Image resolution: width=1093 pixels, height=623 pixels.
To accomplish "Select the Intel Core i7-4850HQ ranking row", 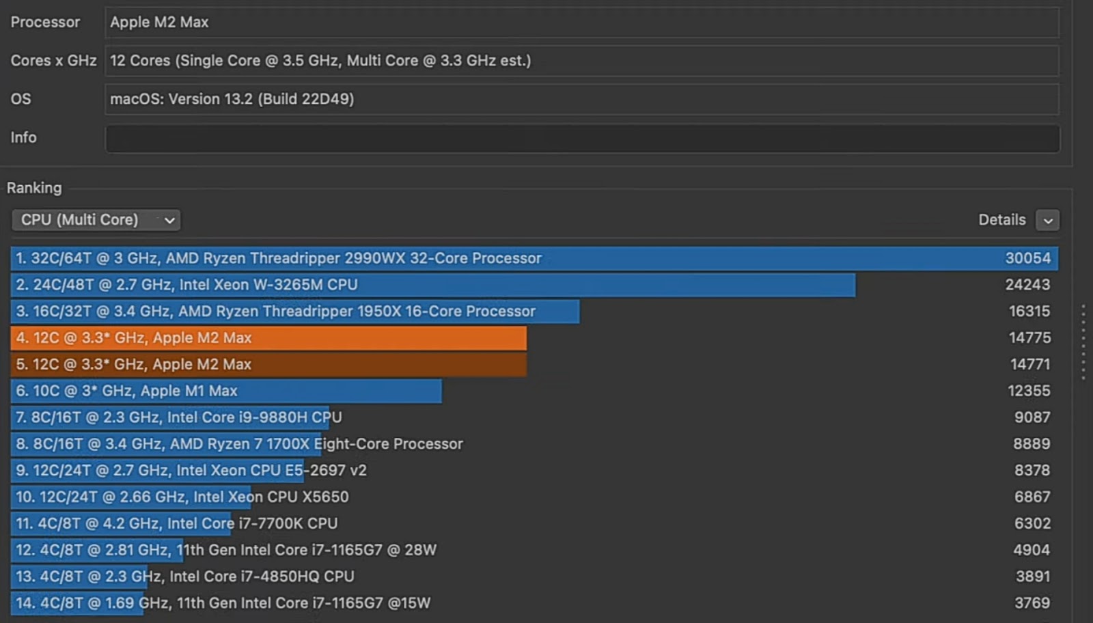I will pos(534,577).
